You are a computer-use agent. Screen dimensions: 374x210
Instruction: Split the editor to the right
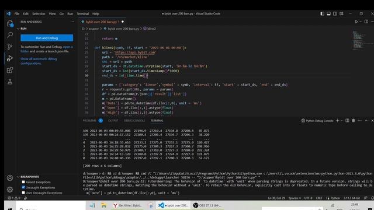[366, 22]
